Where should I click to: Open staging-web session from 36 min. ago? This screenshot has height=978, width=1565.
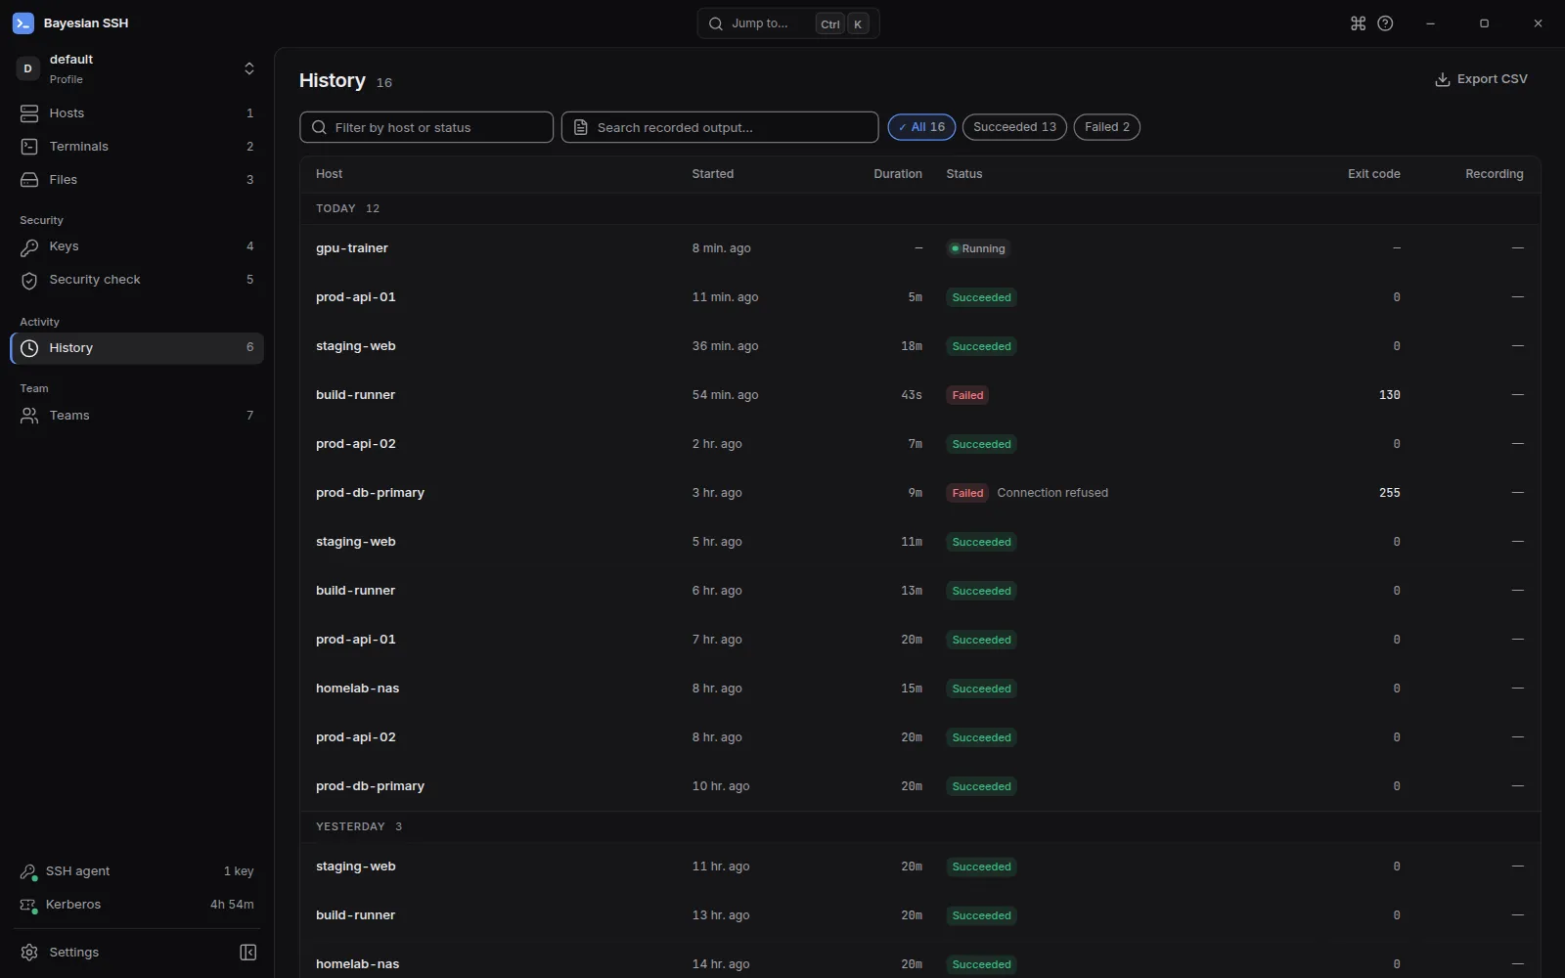(919, 346)
